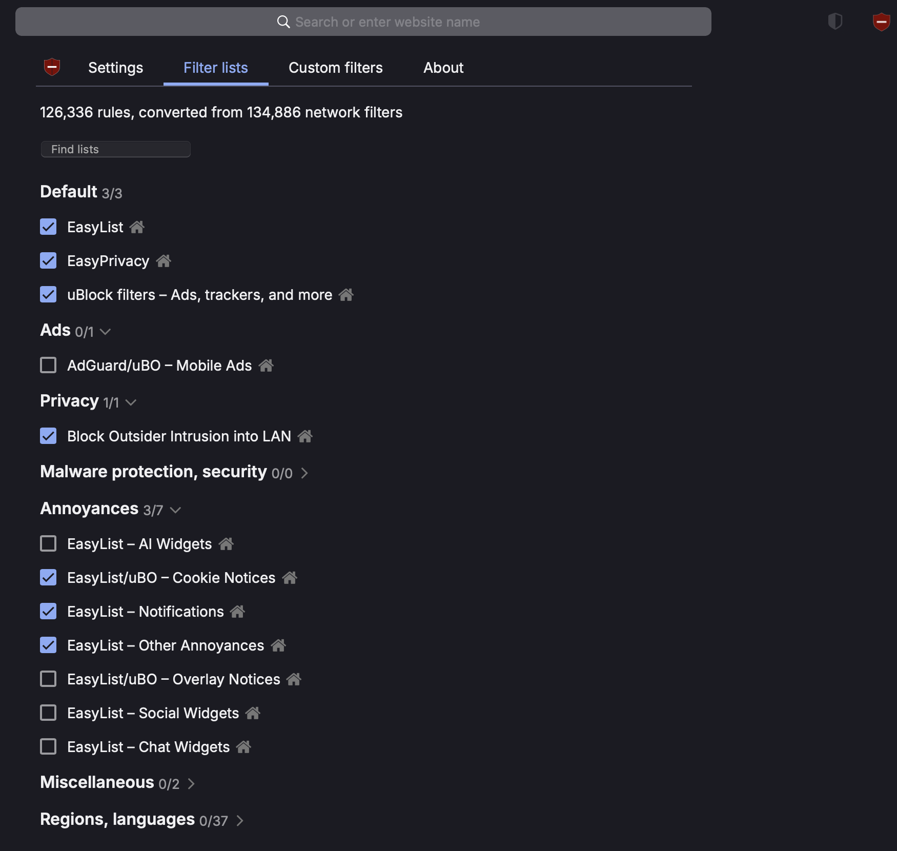Click the uBlock Origin logo beside the tabs
This screenshot has width=897, height=851.
point(52,67)
